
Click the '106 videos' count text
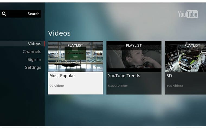[x=175, y=86]
